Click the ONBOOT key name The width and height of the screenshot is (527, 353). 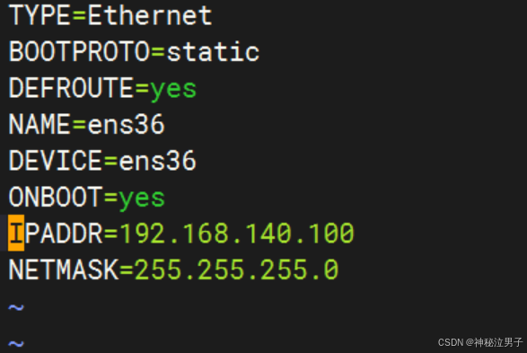tap(55, 197)
